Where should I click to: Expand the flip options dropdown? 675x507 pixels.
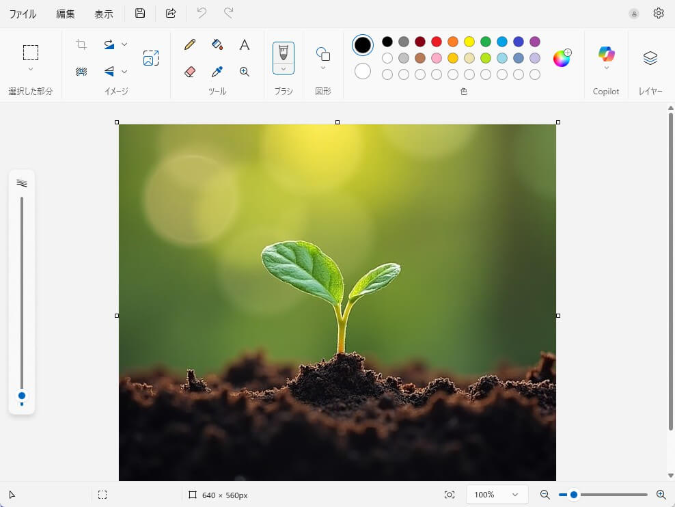click(x=124, y=72)
